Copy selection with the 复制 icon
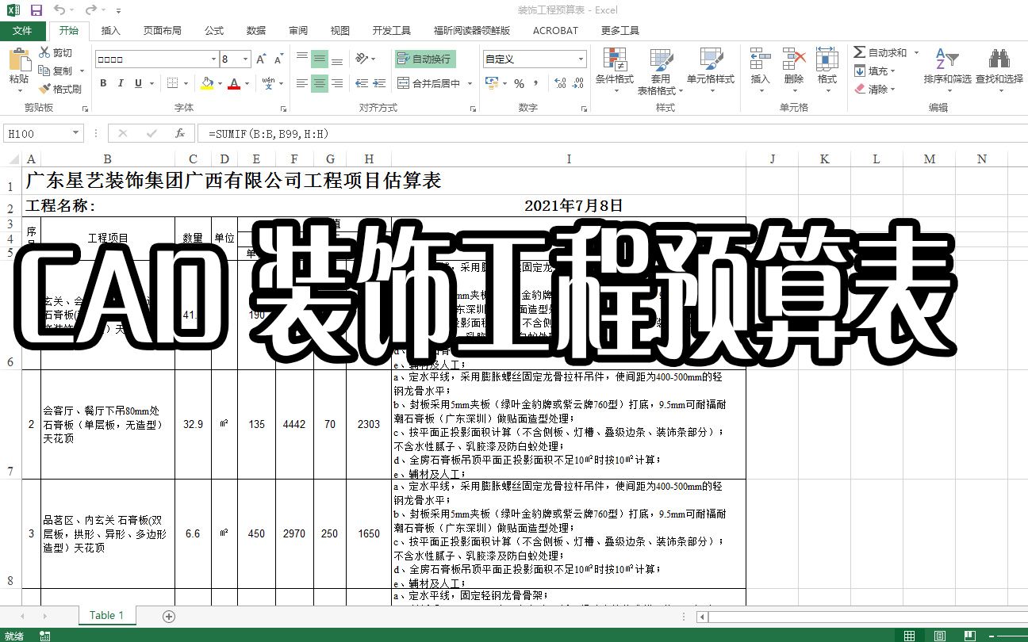Image resolution: width=1028 pixels, height=642 pixels. 45,71
